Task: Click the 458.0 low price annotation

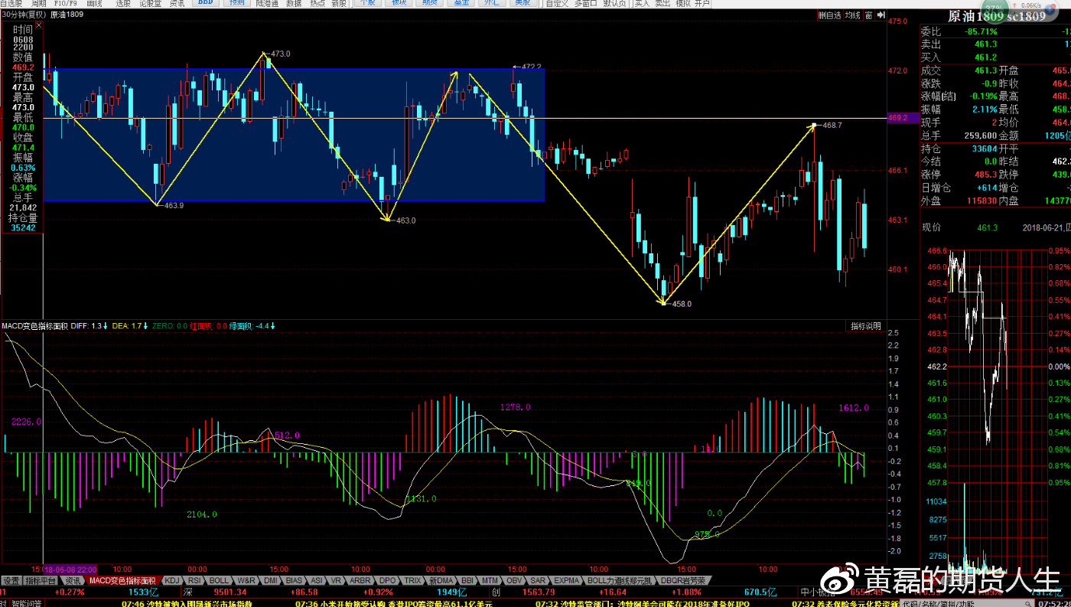Action: pos(681,304)
